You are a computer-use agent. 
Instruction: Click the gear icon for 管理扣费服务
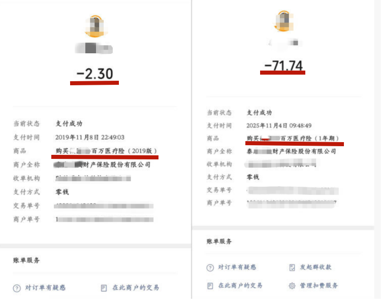click(292, 286)
